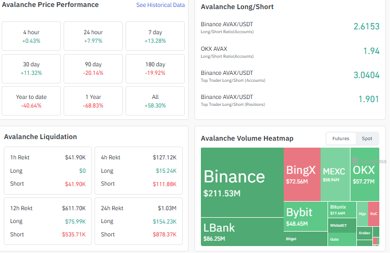Viewport: 390px width, 253px height.
Task: Select the 90 day performance card
Action: coord(93,68)
